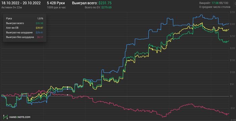This screenshot has height=121, width=236.
Task: Click the $100 y-axis label
Action: (233, 72)
